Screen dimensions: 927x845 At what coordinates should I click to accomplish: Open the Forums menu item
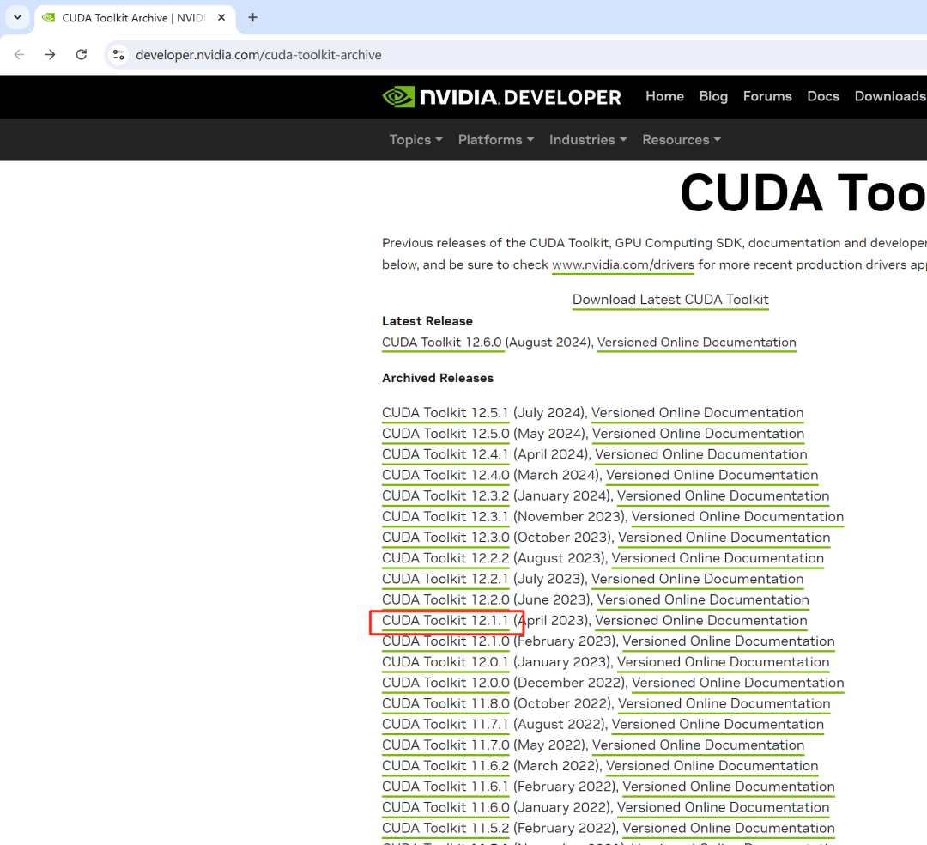766,96
